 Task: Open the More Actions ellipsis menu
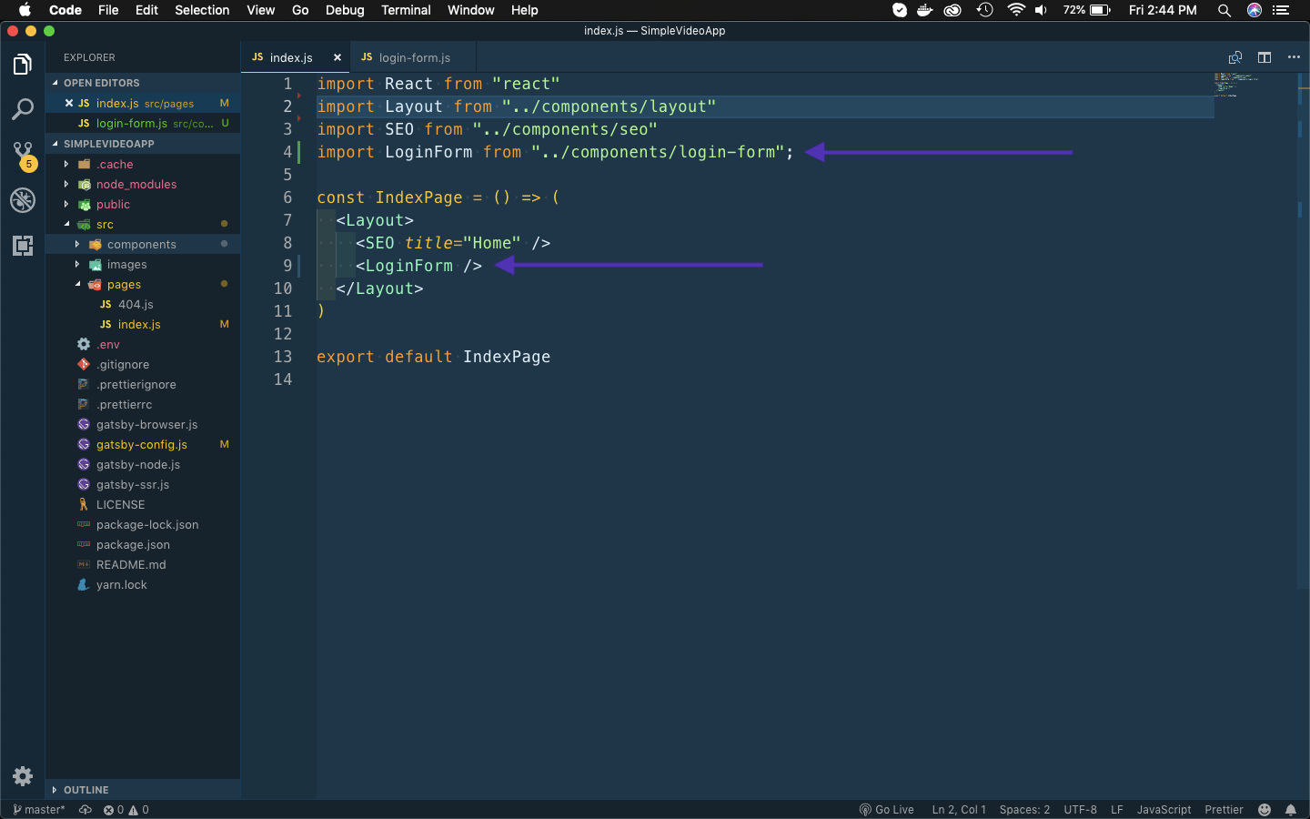pos(1294,57)
